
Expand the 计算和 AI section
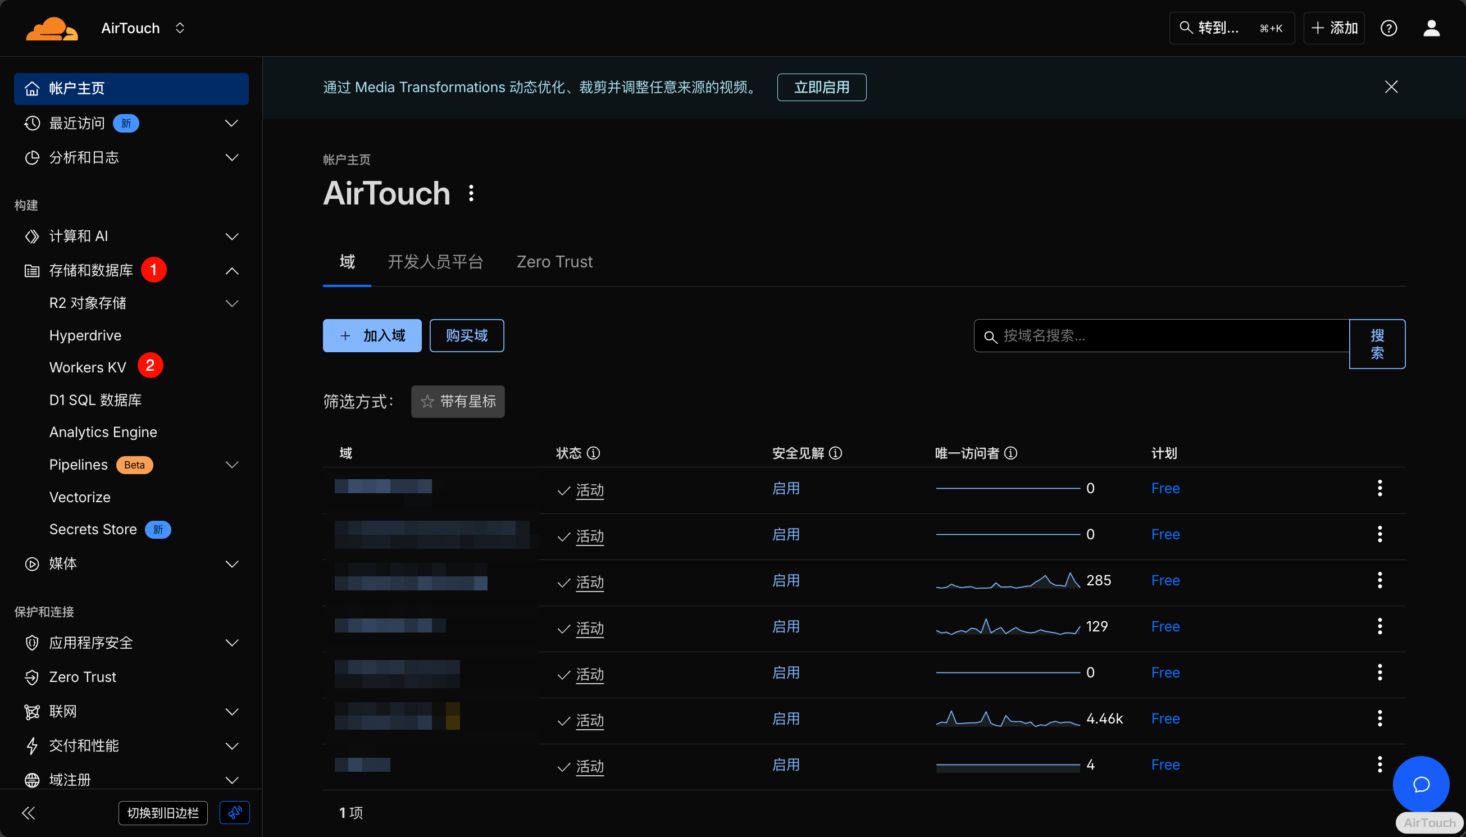231,236
